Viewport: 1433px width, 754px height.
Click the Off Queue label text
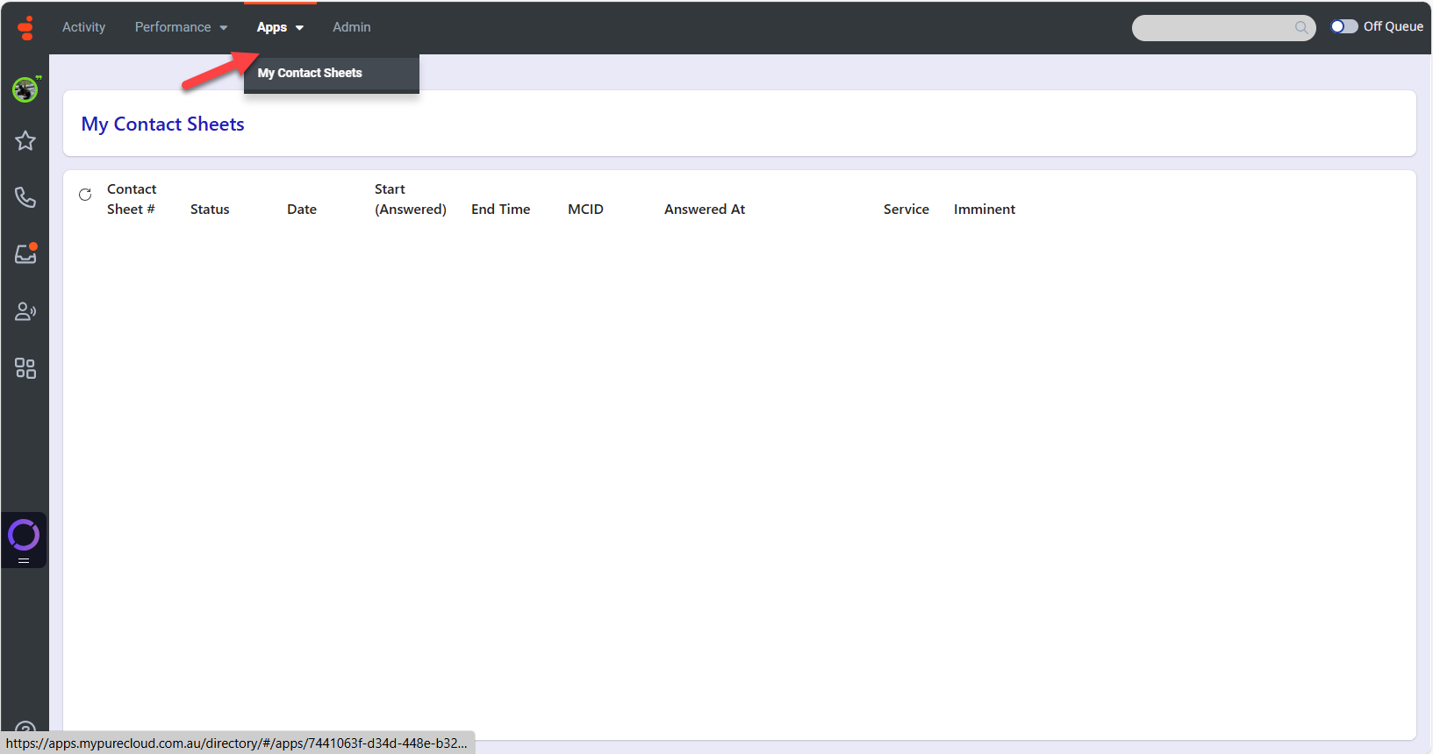1394,26
